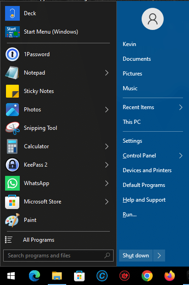Click the Windows Start button logo

coord(11,276)
